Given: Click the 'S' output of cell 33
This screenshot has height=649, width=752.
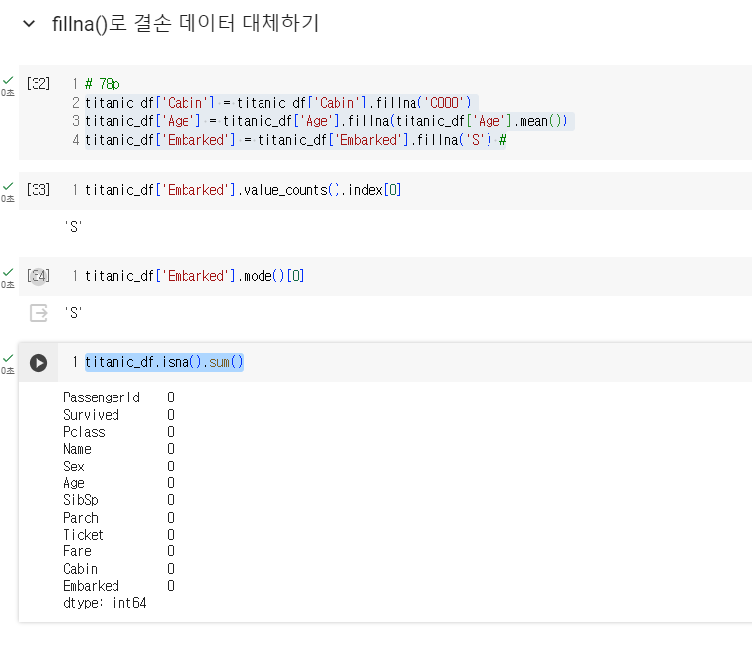Looking at the screenshot, I should [73, 226].
